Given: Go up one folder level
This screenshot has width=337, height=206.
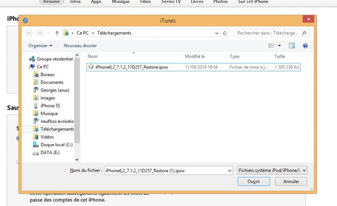Looking at the screenshot, I should (57, 33).
